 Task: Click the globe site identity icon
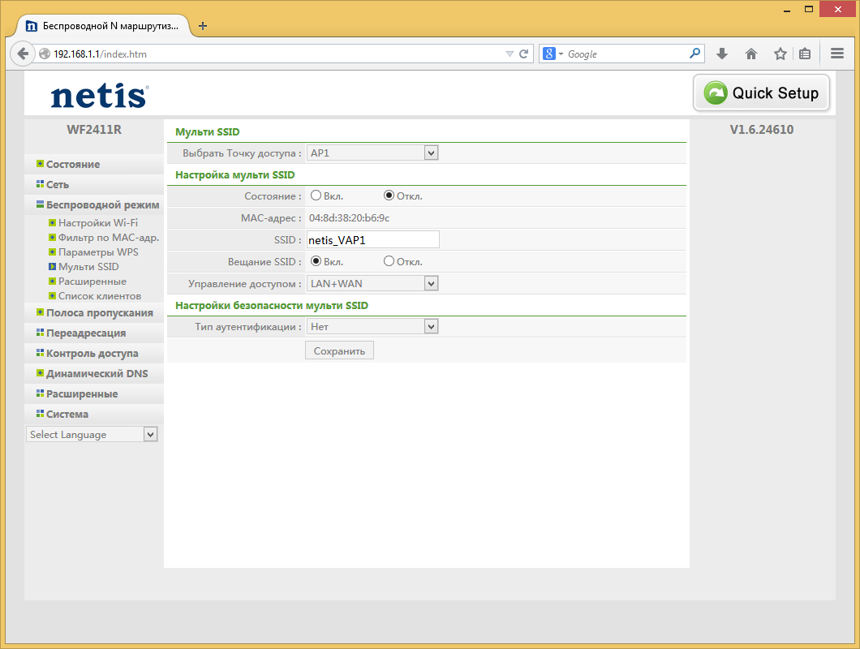(45, 54)
